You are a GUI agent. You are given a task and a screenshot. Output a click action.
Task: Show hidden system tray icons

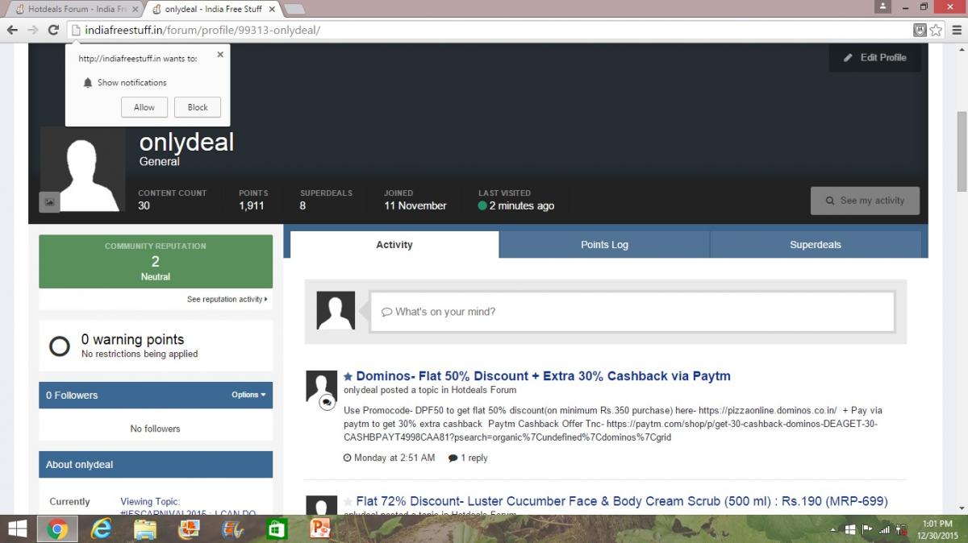point(834,530)
